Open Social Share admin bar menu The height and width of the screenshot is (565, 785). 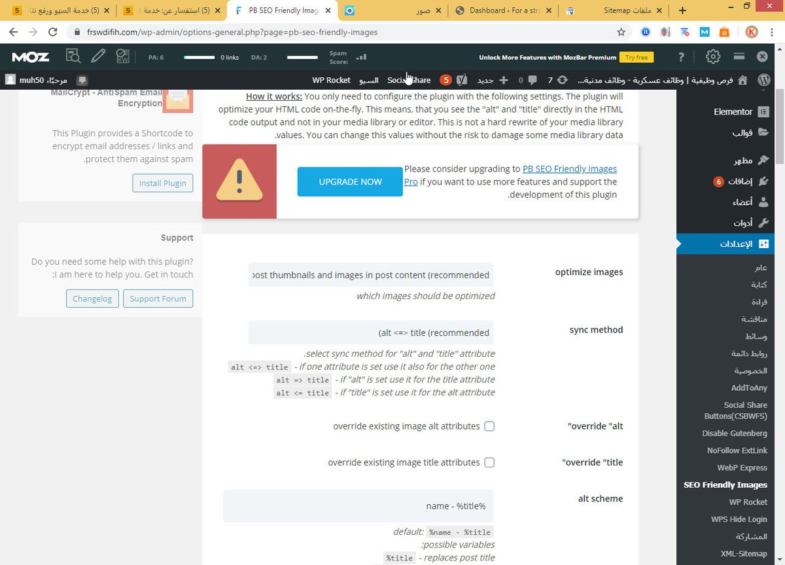point(409,80)
